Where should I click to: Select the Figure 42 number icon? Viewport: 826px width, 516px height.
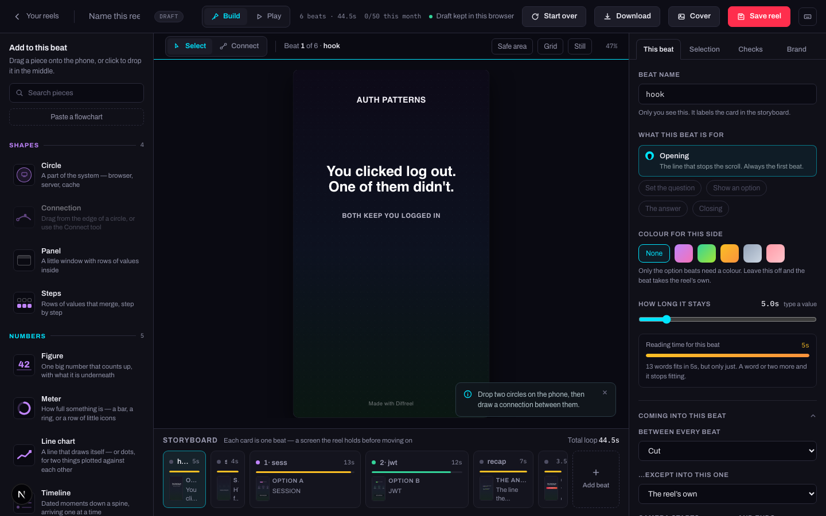coord(24,365)
